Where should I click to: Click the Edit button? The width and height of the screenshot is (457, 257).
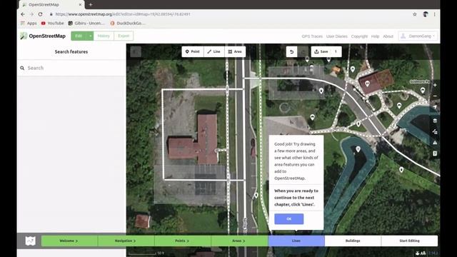(79, 36)
